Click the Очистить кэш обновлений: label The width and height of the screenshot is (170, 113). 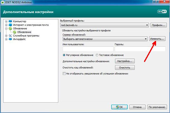(78, 68)
